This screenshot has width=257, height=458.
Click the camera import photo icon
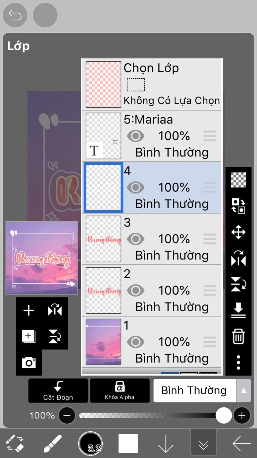(x=29, y=362)
